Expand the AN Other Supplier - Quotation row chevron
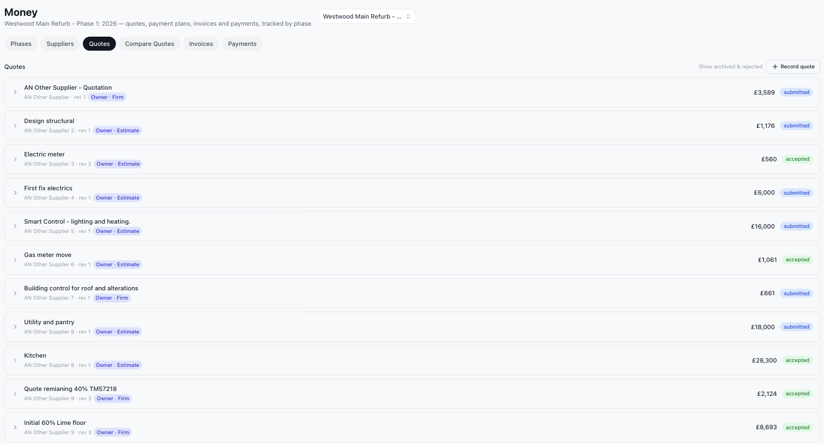 tap(15, 92)
